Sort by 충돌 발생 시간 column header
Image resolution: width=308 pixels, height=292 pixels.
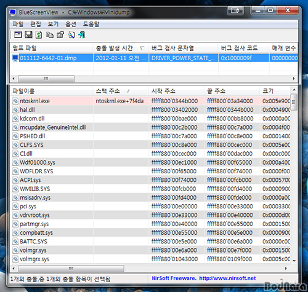coord(121,48)
